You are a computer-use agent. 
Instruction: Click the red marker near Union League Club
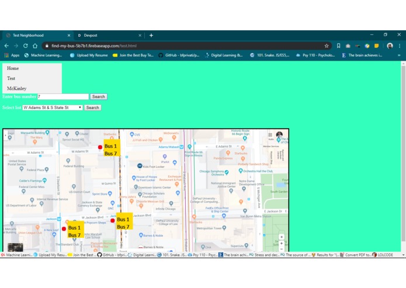click(x=64, y=229)
